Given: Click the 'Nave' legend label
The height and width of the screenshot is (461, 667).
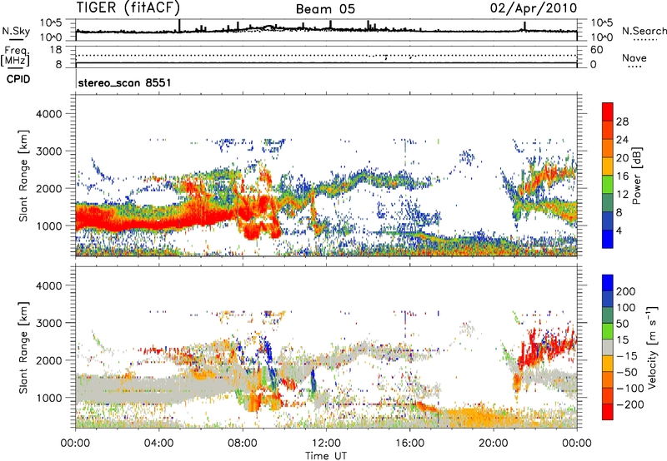Looking at the screenshot, I should point(634,57).
